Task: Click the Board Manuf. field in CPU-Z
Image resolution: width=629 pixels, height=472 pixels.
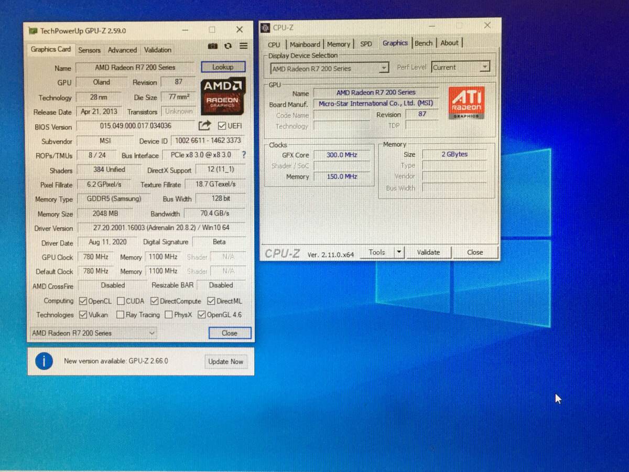Action: point(376,104)
